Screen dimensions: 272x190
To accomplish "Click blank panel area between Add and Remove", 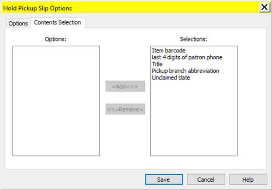I will (x=125, y=98).
